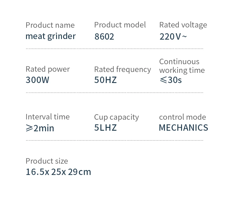
Task: Click the "Cup capacity" label
Action: point(116,117)
